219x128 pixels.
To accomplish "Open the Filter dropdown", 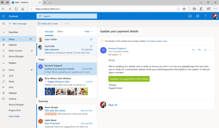I will tap(89, 32).
